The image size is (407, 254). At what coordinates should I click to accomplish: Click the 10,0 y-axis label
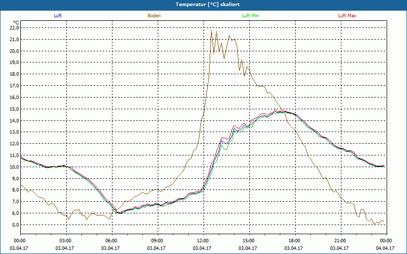tap(15, 167)
